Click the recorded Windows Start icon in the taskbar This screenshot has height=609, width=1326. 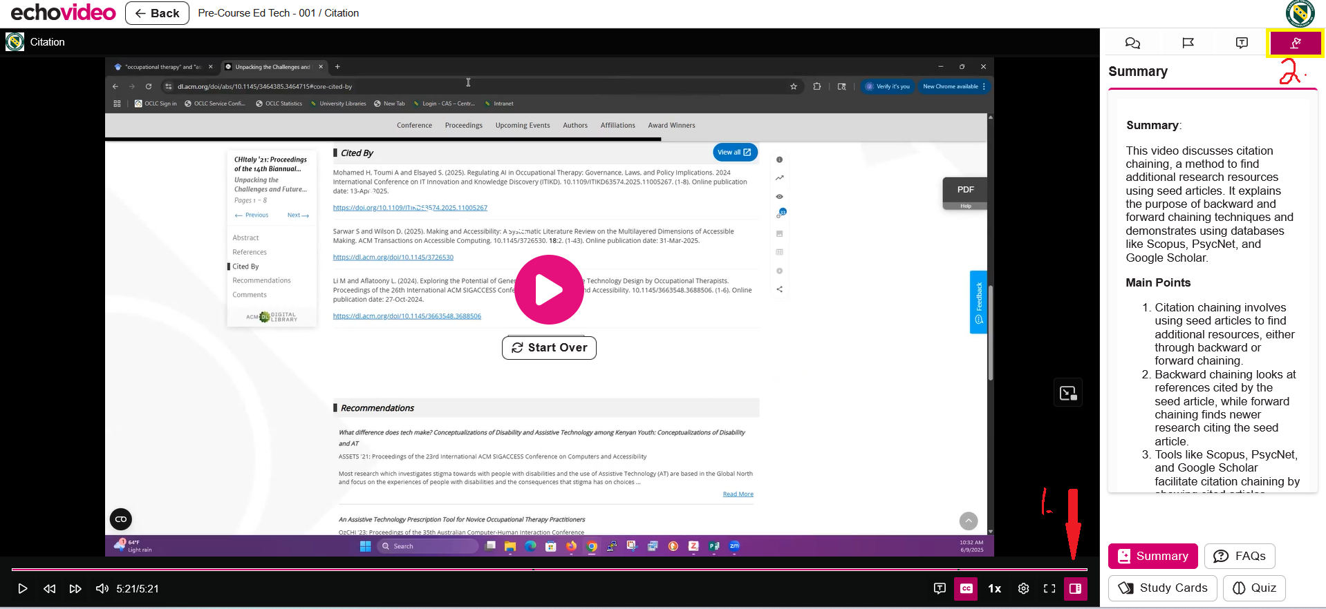(x=366, y=546)
